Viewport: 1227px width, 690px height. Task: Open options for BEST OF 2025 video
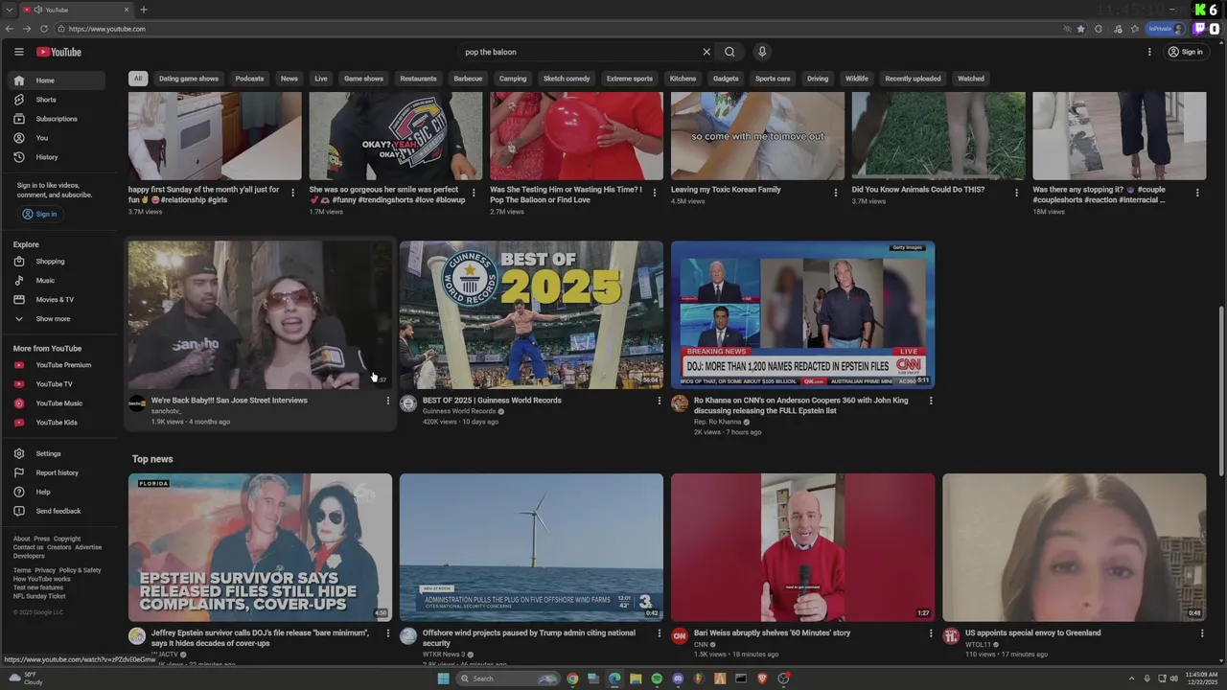coord(660,401)
